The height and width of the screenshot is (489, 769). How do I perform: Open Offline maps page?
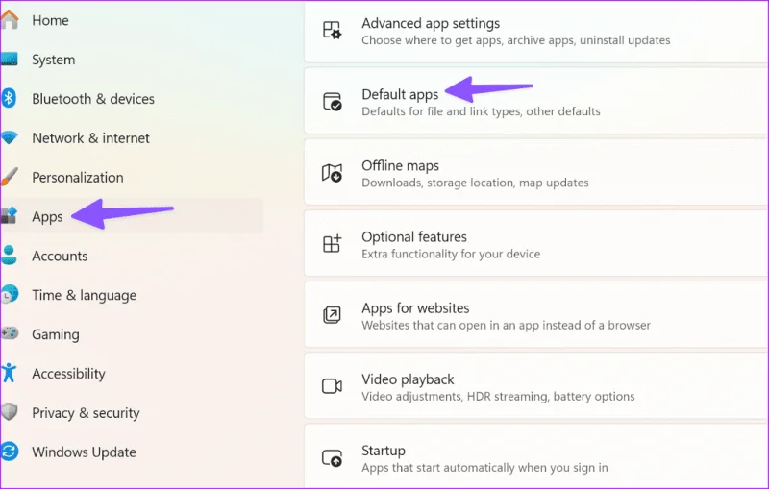pos(536,173)
